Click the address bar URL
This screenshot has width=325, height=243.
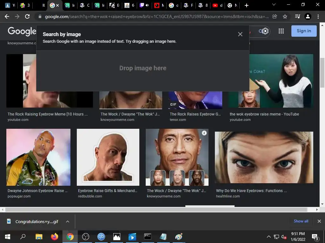(x=157, y=16)
